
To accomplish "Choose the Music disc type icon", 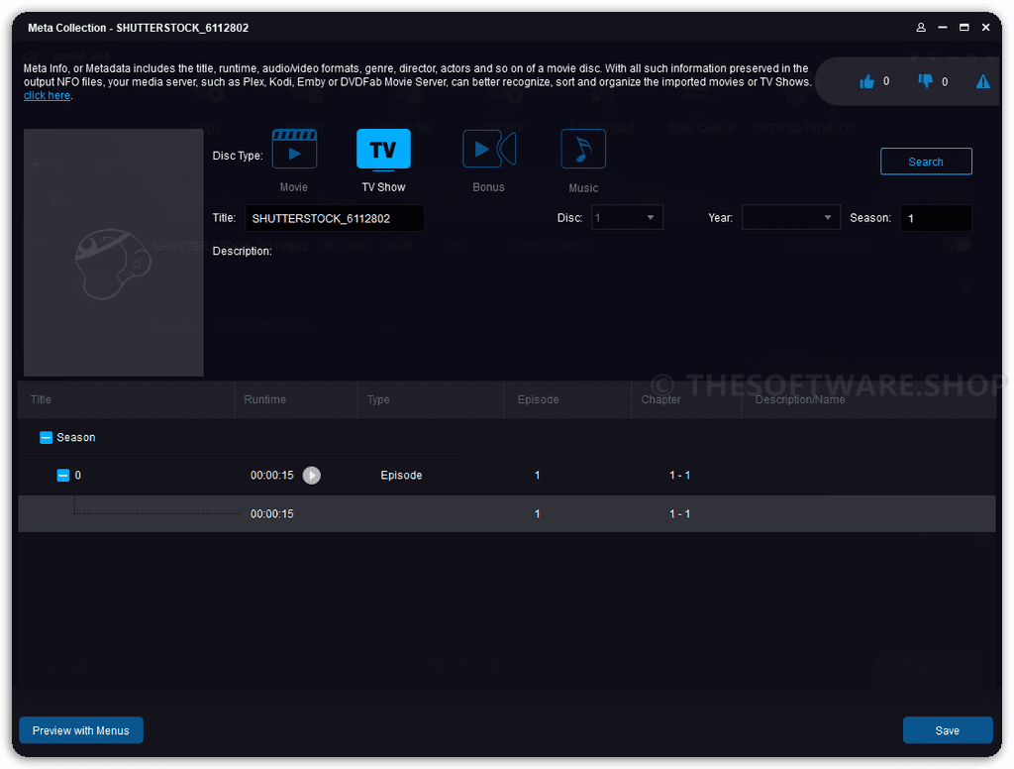I will [x=582, y=149].
